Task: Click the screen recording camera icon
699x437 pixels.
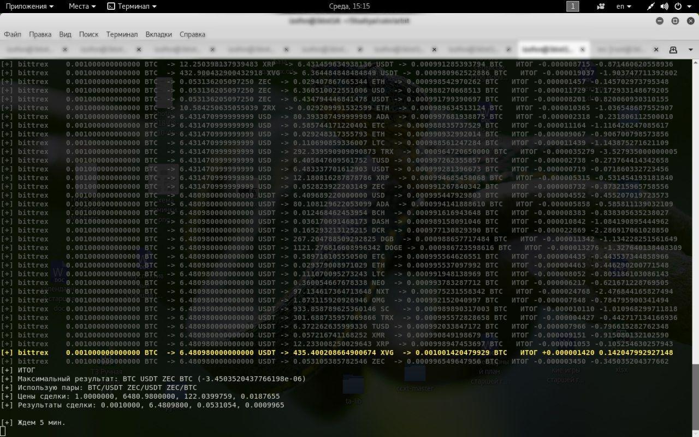Action: (601, 7)
